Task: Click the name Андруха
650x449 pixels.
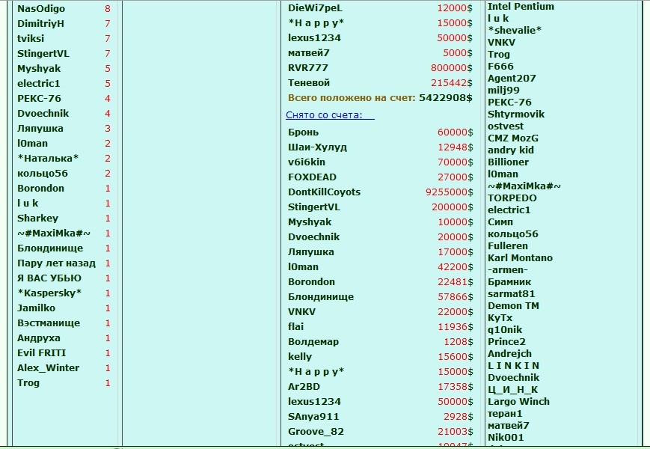Action: [x=39, y=338]
